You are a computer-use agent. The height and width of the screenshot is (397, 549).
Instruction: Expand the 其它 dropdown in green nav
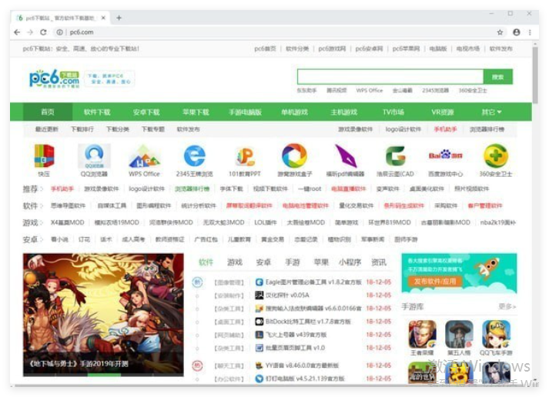click(491, 112)
